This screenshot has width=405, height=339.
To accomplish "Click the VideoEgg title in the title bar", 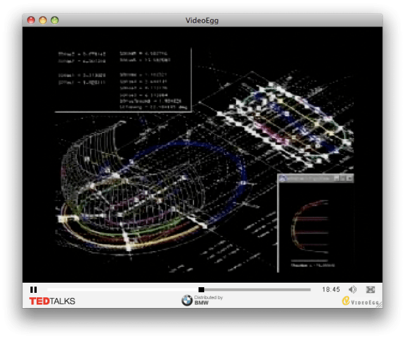I will pyautogui.click(x=203, y=20).
